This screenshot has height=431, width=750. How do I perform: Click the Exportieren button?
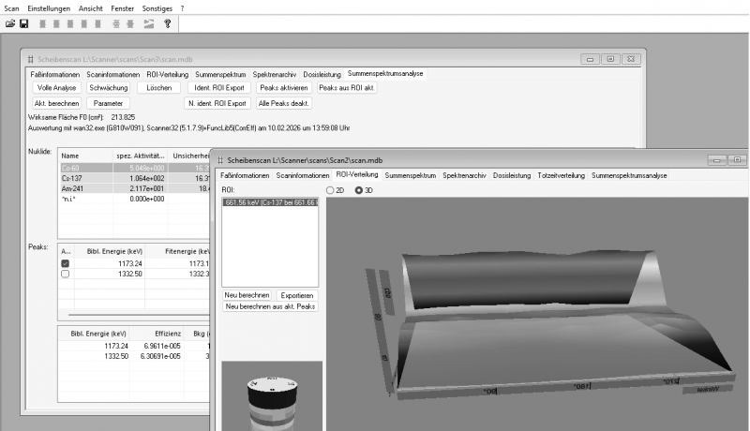pyautogui.click(x=297, y=295)
